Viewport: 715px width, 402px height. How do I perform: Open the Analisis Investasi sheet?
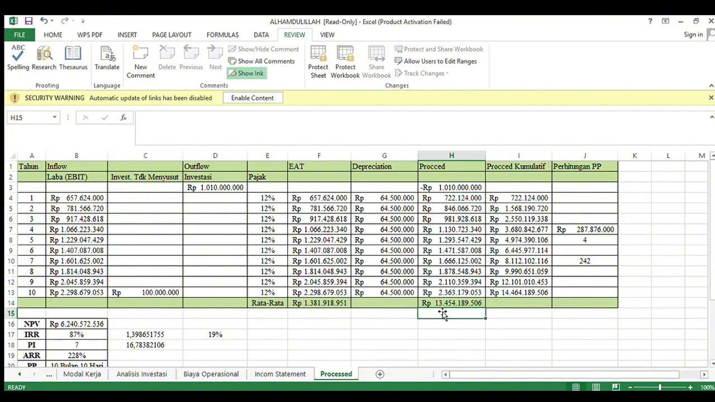(x=142, y=374)
